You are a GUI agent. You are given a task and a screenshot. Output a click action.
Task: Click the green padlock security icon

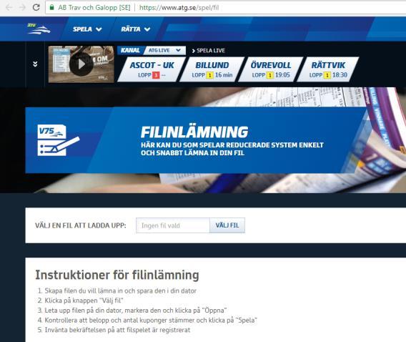[x=51, y=7]
